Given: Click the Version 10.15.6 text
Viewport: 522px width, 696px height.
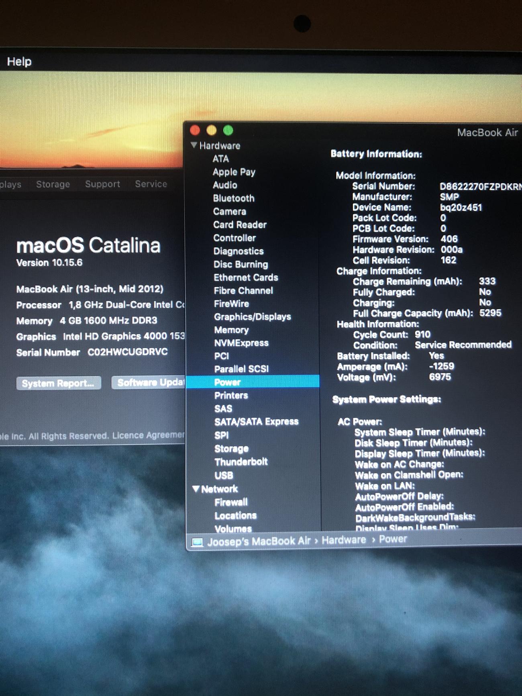Looking at the screenshot, I should [49, 263].
